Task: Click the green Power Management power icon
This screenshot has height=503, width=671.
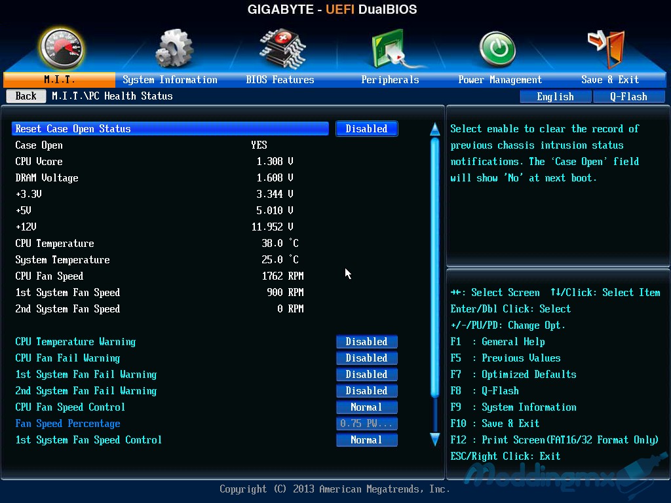Action: (x=497, y=49)
